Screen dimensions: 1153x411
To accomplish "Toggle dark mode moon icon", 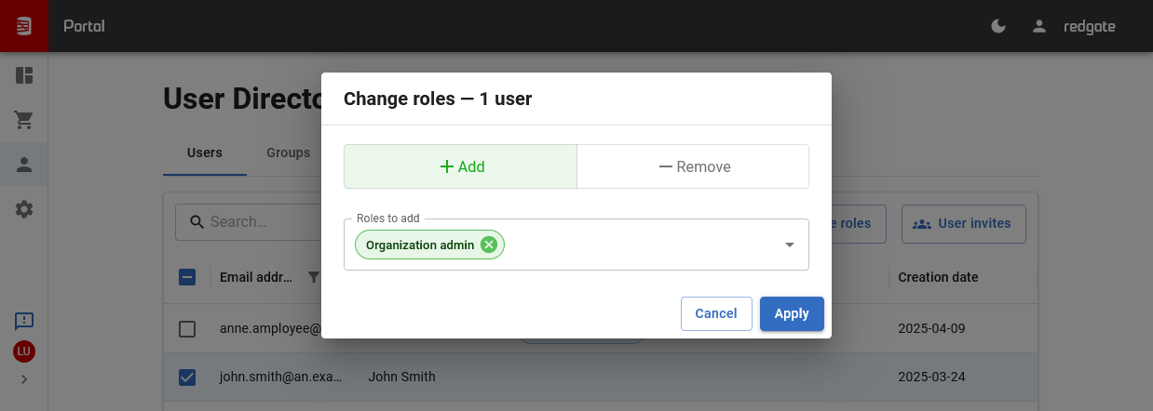I will (998, 27).
